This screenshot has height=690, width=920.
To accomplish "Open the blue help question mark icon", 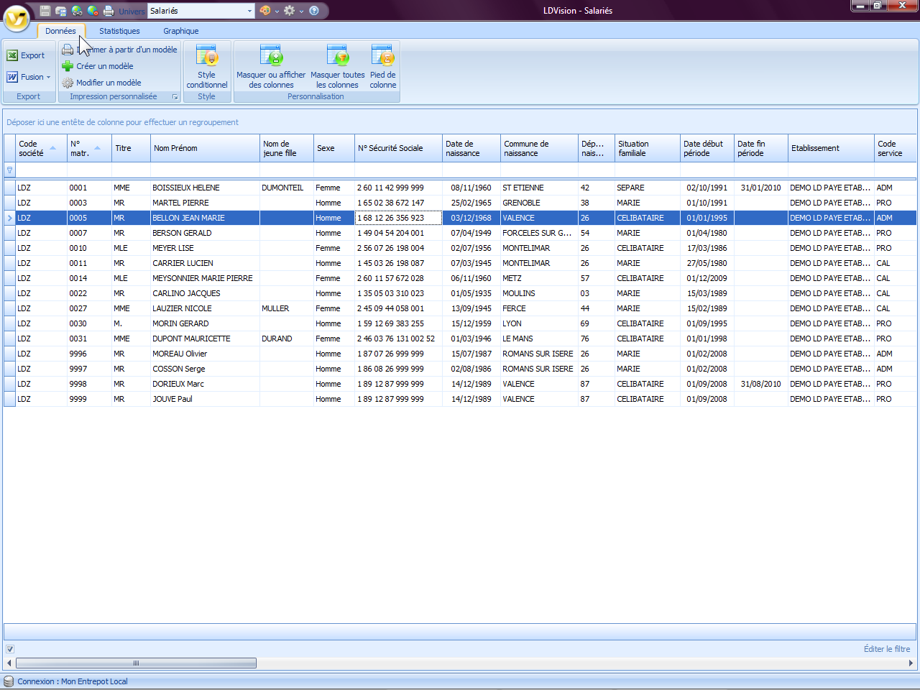I will point(314,11).
